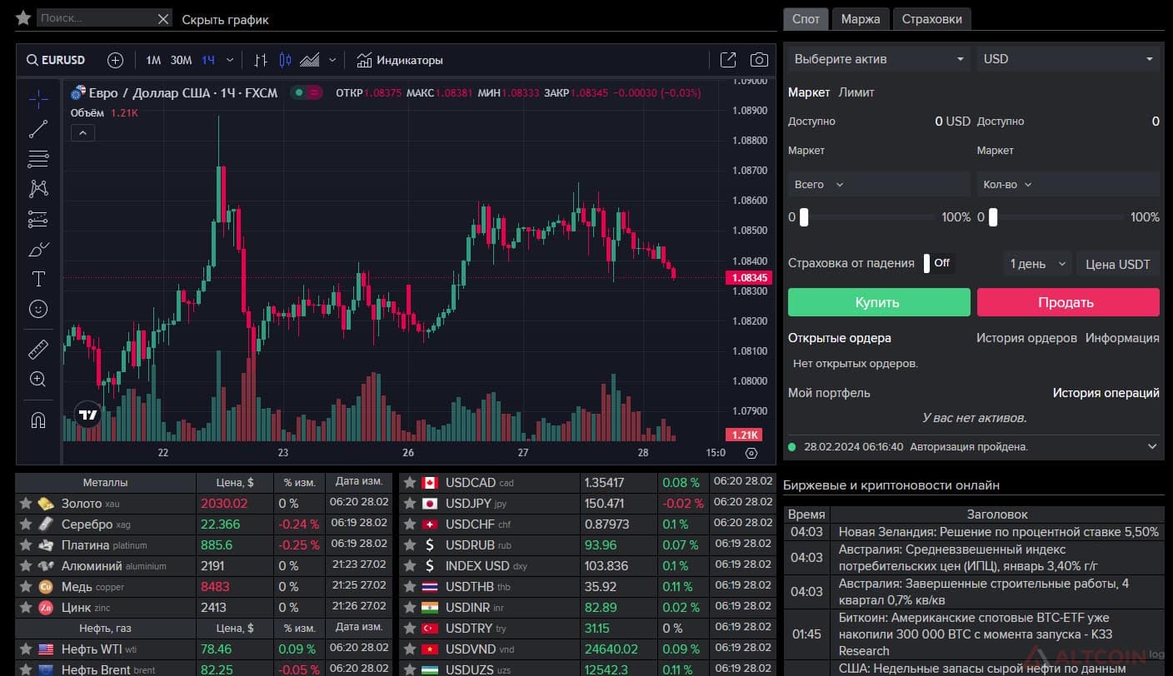Select the Fibonacci retracement lines tool
Image resolution: width=1173 pixels, height=676 pixels.
[38, 159]
